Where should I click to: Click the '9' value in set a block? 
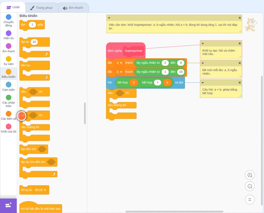(x=181, y=63)
